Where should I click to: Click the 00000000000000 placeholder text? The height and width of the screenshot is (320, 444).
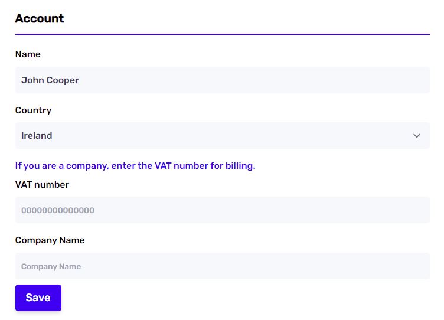pyautogui.click(x=58, y=210)
